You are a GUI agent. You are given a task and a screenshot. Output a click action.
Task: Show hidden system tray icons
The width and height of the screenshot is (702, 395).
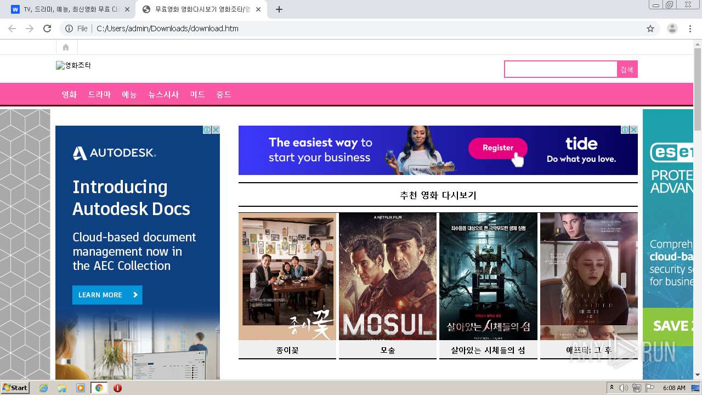pyautogui.click(x=612, y=387)
